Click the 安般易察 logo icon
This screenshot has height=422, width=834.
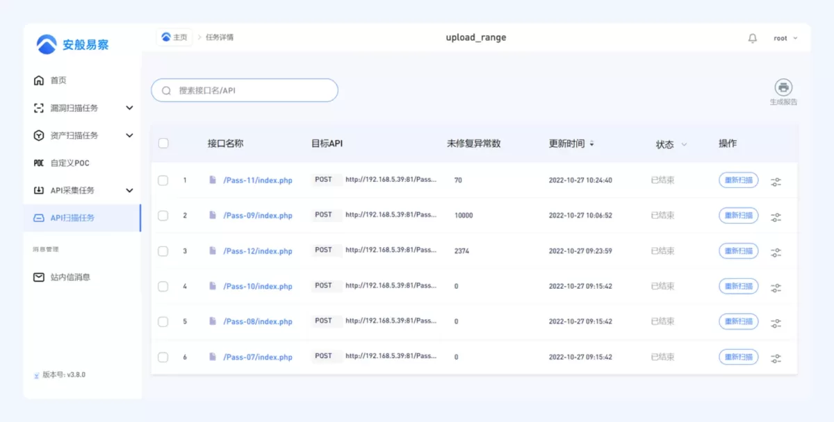[47, 44]
